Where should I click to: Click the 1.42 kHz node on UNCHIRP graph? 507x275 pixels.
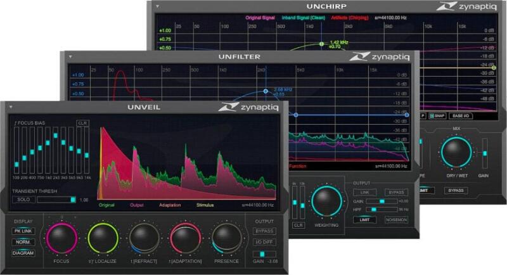coord(322,44)
